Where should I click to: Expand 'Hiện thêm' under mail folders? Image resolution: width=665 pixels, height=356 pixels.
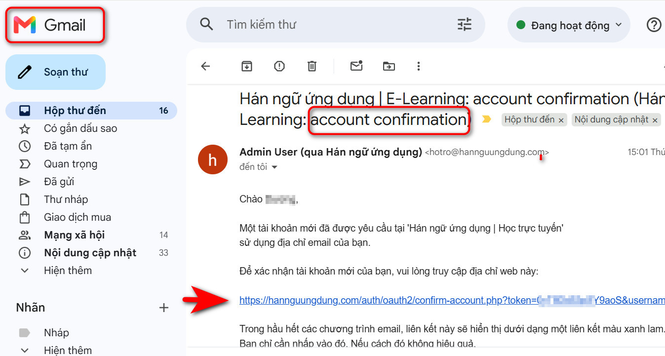pyautogui.click(x=68, y=271)
